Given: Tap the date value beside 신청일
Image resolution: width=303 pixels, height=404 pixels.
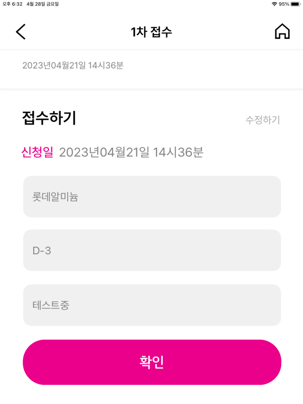Looking at the screenshot, I should point(132,152).
